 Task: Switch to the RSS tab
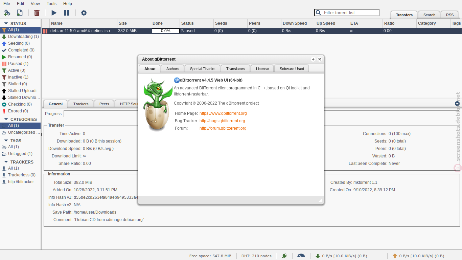tap(450, 15)
